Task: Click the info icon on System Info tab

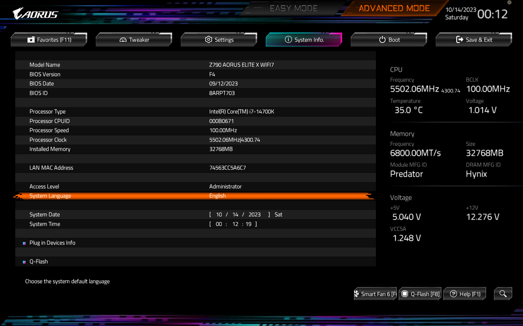Action: [x=288, y=39]
